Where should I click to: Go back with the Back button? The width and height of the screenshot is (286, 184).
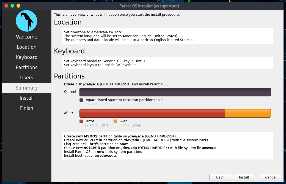tap(220, 177)
